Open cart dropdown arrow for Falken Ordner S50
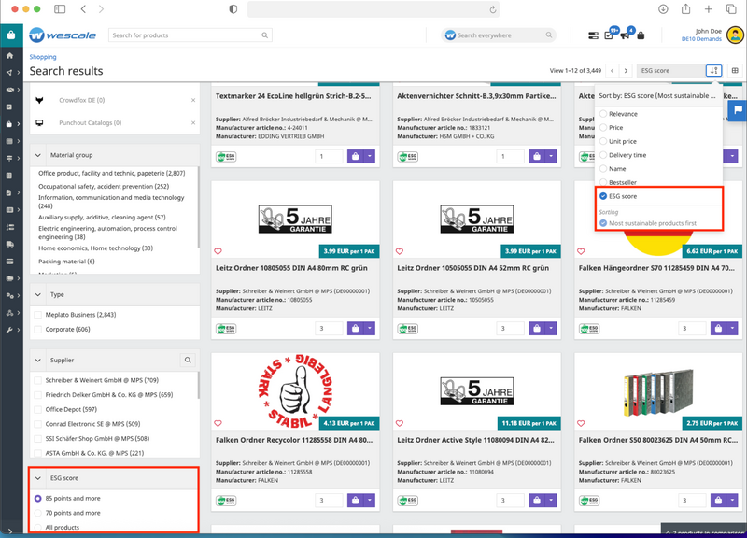The image size is (747, 538). (733, 501)
